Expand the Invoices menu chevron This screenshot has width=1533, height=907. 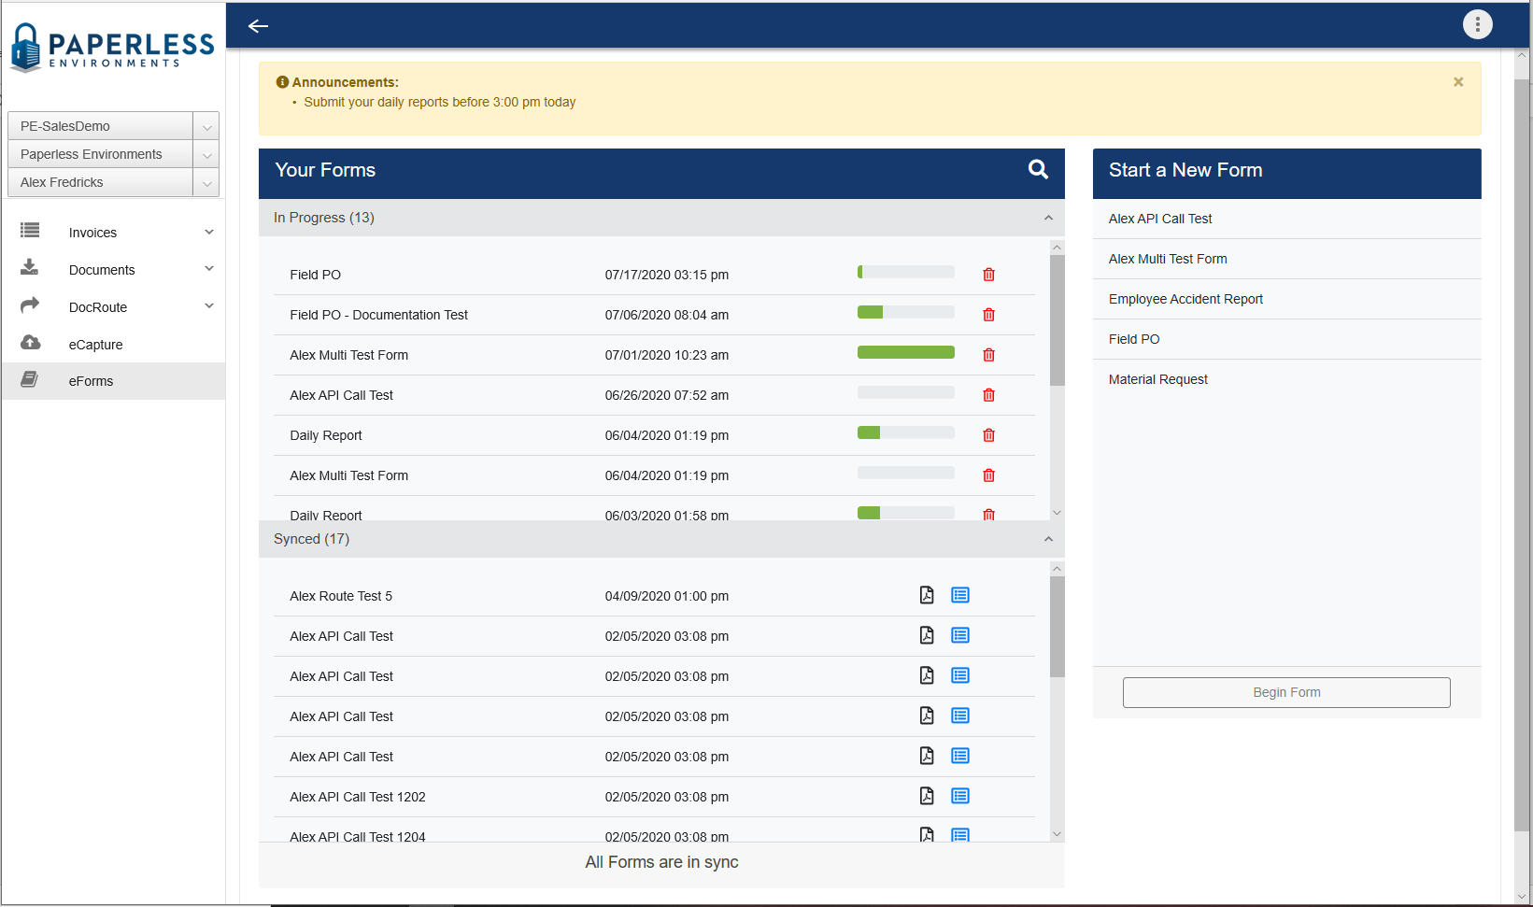[209, 232]
